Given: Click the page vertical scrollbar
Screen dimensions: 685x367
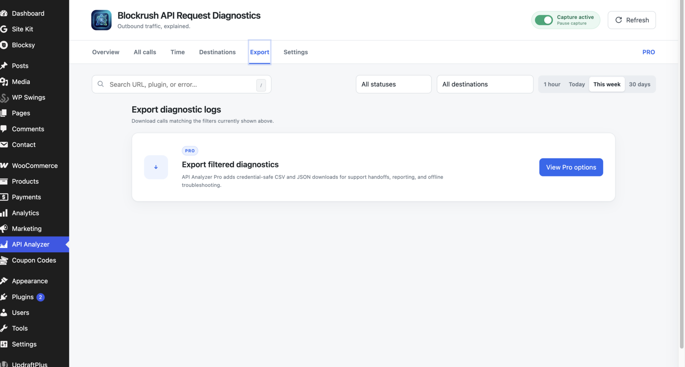Looking at the screenshot, I should pos(682,174).
